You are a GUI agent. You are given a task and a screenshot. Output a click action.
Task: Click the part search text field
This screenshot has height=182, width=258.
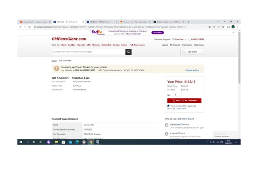(x=89, y=52)
